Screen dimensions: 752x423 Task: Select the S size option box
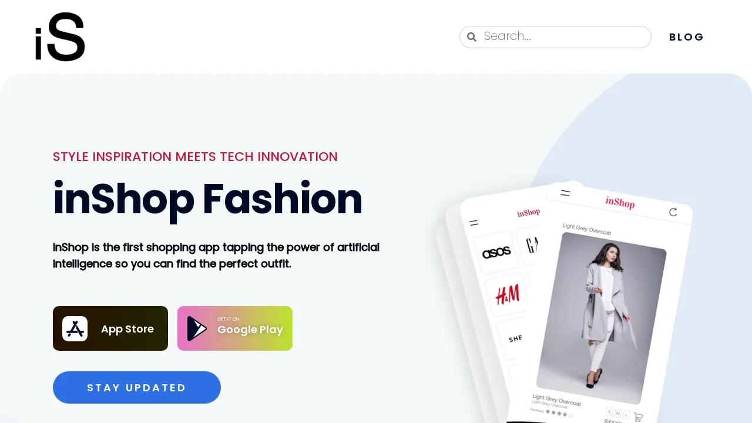(609, 411)
